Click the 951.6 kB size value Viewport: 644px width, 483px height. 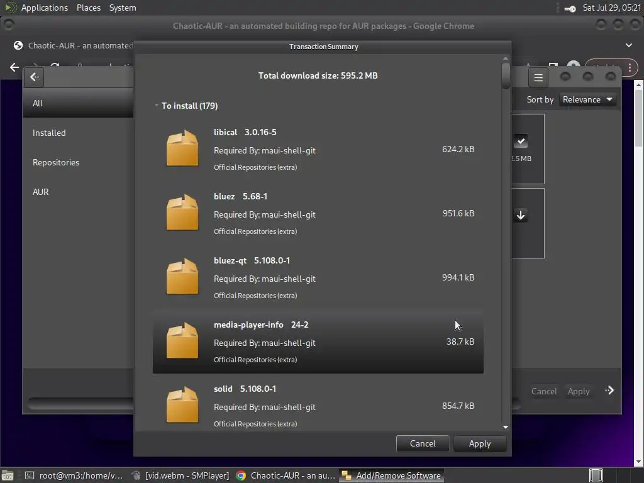(x=458, y=213)
